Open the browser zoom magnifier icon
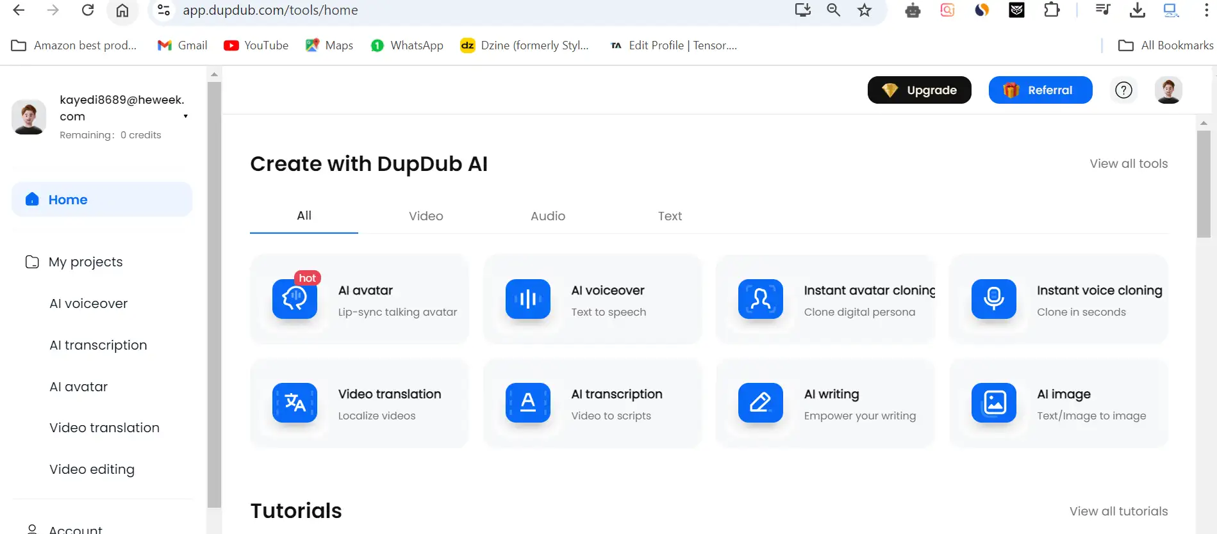Image resolution: width=1217 pixels, height=534 pixels. click(x=833, y=10)
